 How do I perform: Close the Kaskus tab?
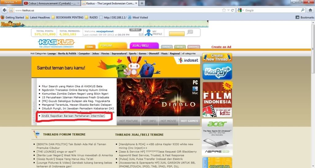pos(136,3)
